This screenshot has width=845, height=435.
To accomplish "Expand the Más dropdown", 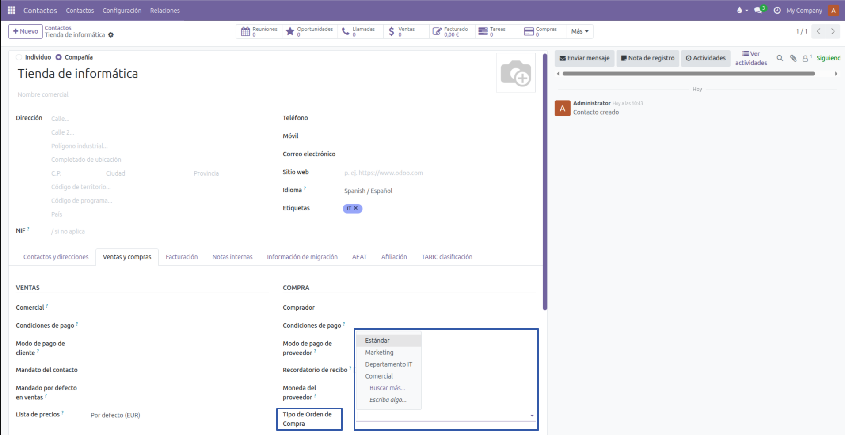I will [x=579, y=31].
